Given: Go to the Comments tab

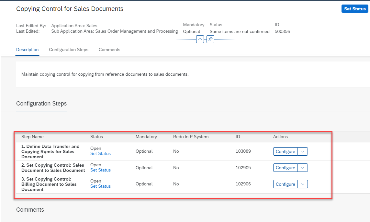Looking at the screenshot, I should click(x=109, y=50).
